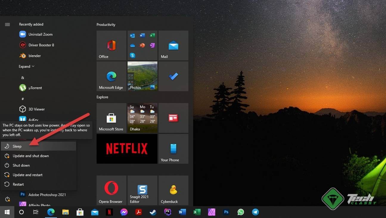Image resolution: width=386 pixels, height=218 pixels.
Task: Select Restart from the power options
Action: coord(18,184)
